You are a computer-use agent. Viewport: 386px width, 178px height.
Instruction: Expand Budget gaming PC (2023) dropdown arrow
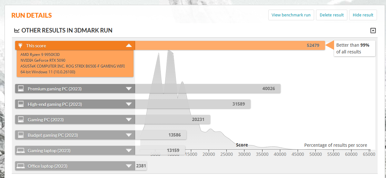click(x=129, y=135)
